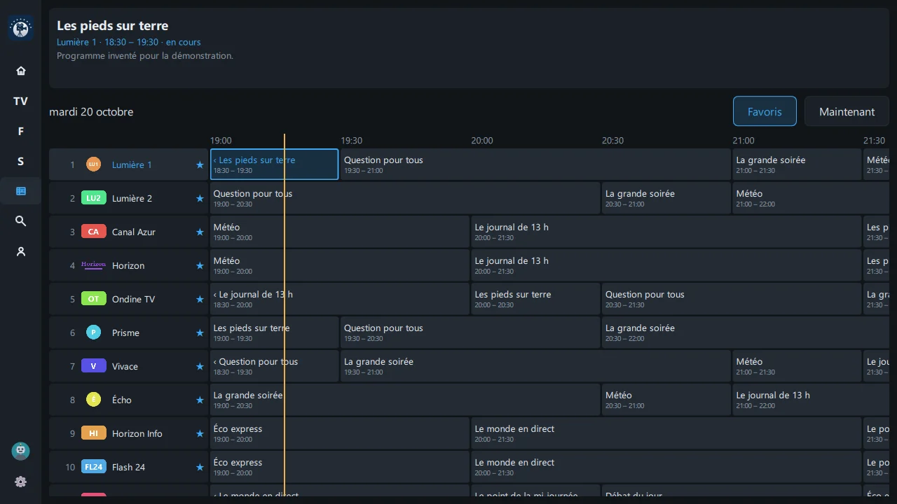The height and width of the screenshot is (504, 897).
Task: Click the user avatar above the settings gear
Action: tap(20, 451)
